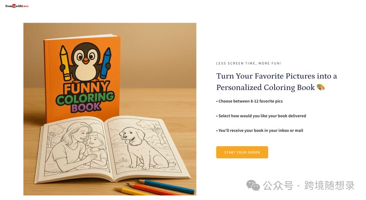Viewport: 366px width, 200px height.
Task: Click the START YOUR ORDER button
Action: pyautogui.click(x=242, y=152)
